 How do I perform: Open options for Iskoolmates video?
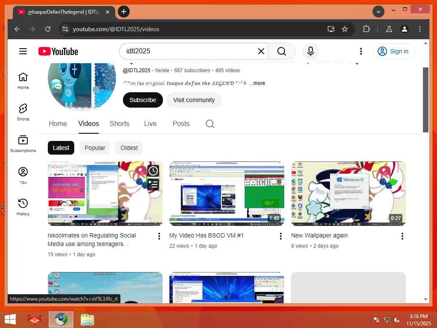[x=159, y=236]
